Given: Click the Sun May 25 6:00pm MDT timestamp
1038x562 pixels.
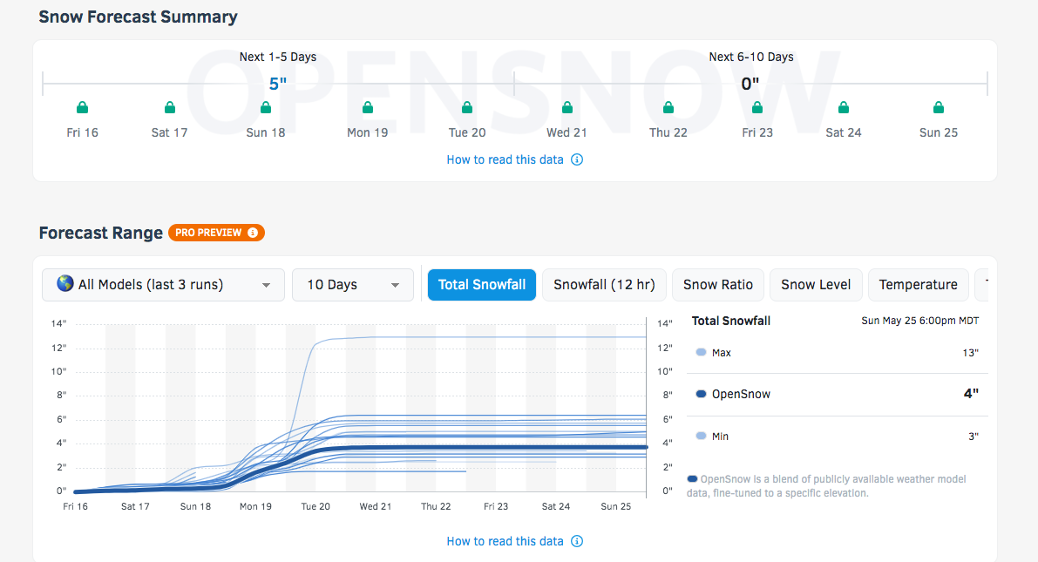Looking at the screenshot, I should pyautogui.click(x=920, y=321).
